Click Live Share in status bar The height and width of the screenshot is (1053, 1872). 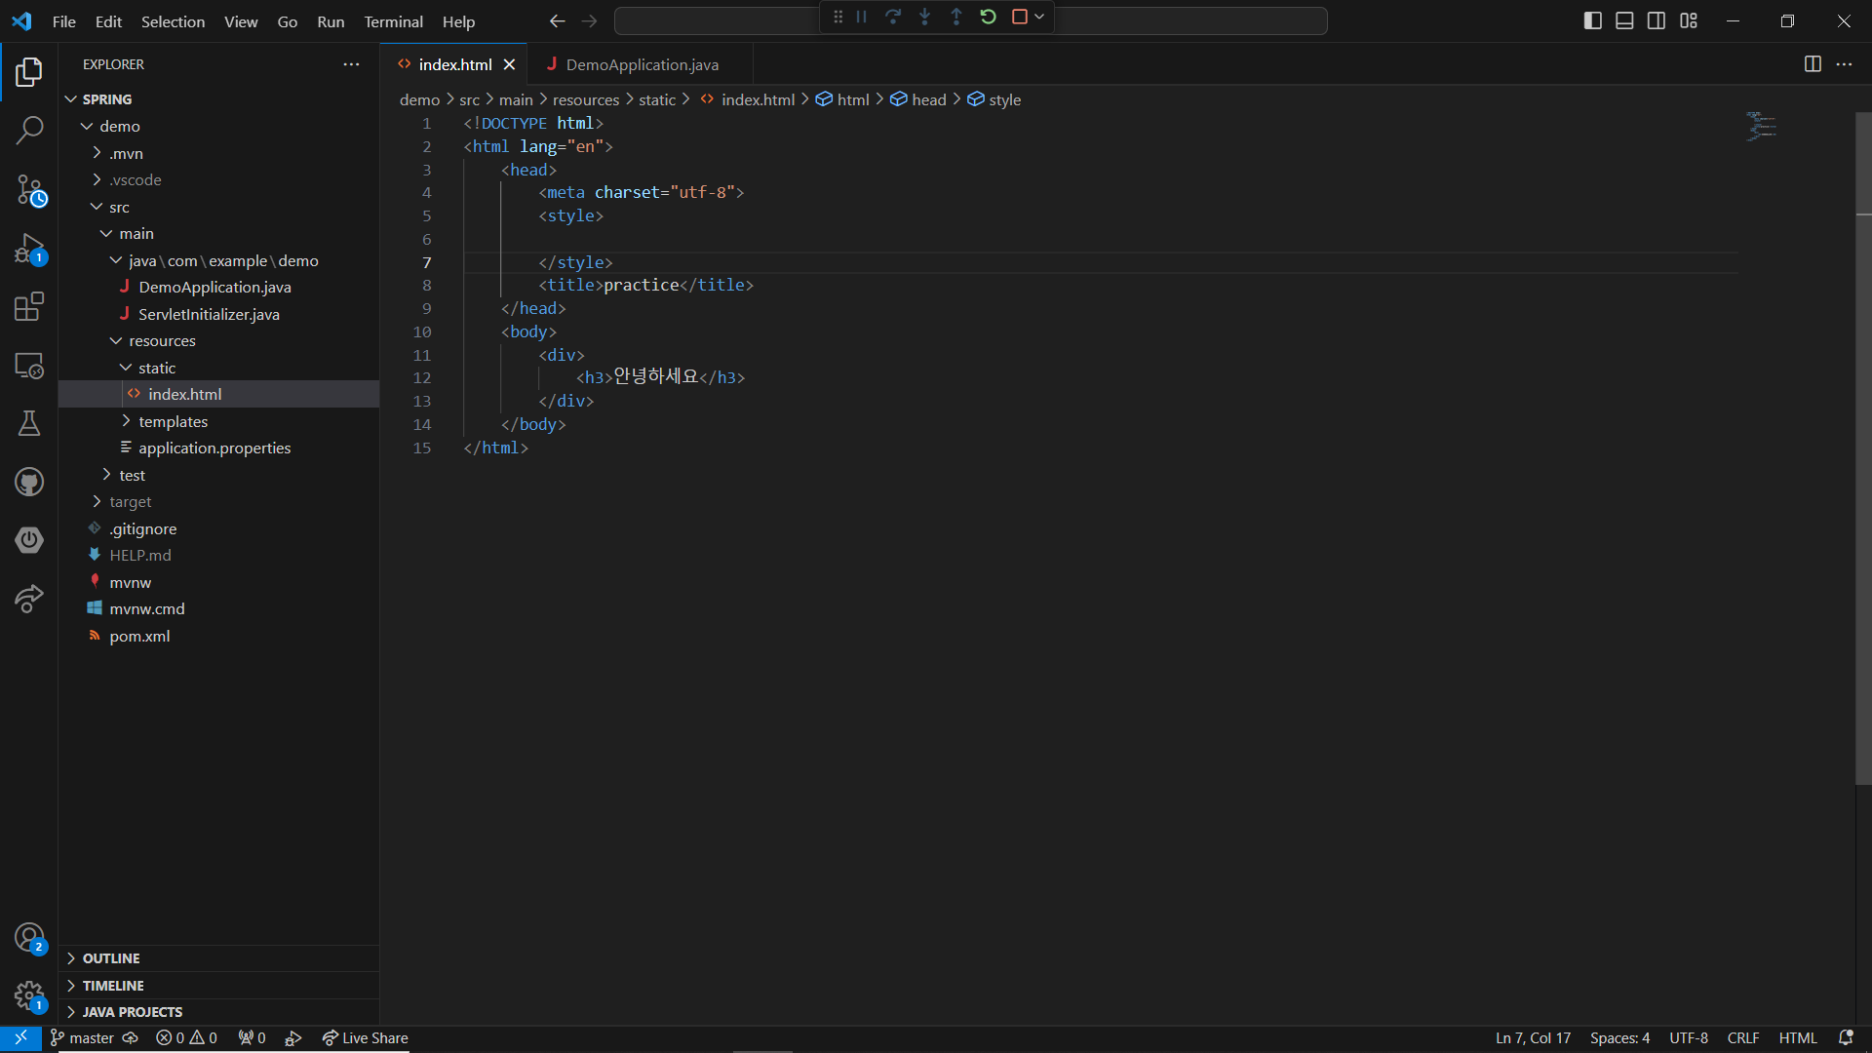coord(366,1038)
